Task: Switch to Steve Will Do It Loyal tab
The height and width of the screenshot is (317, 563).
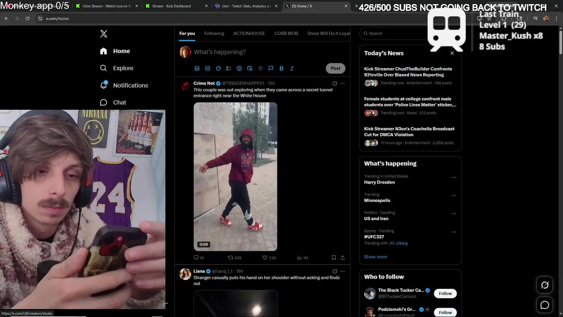Action: (x=329, y=33)
